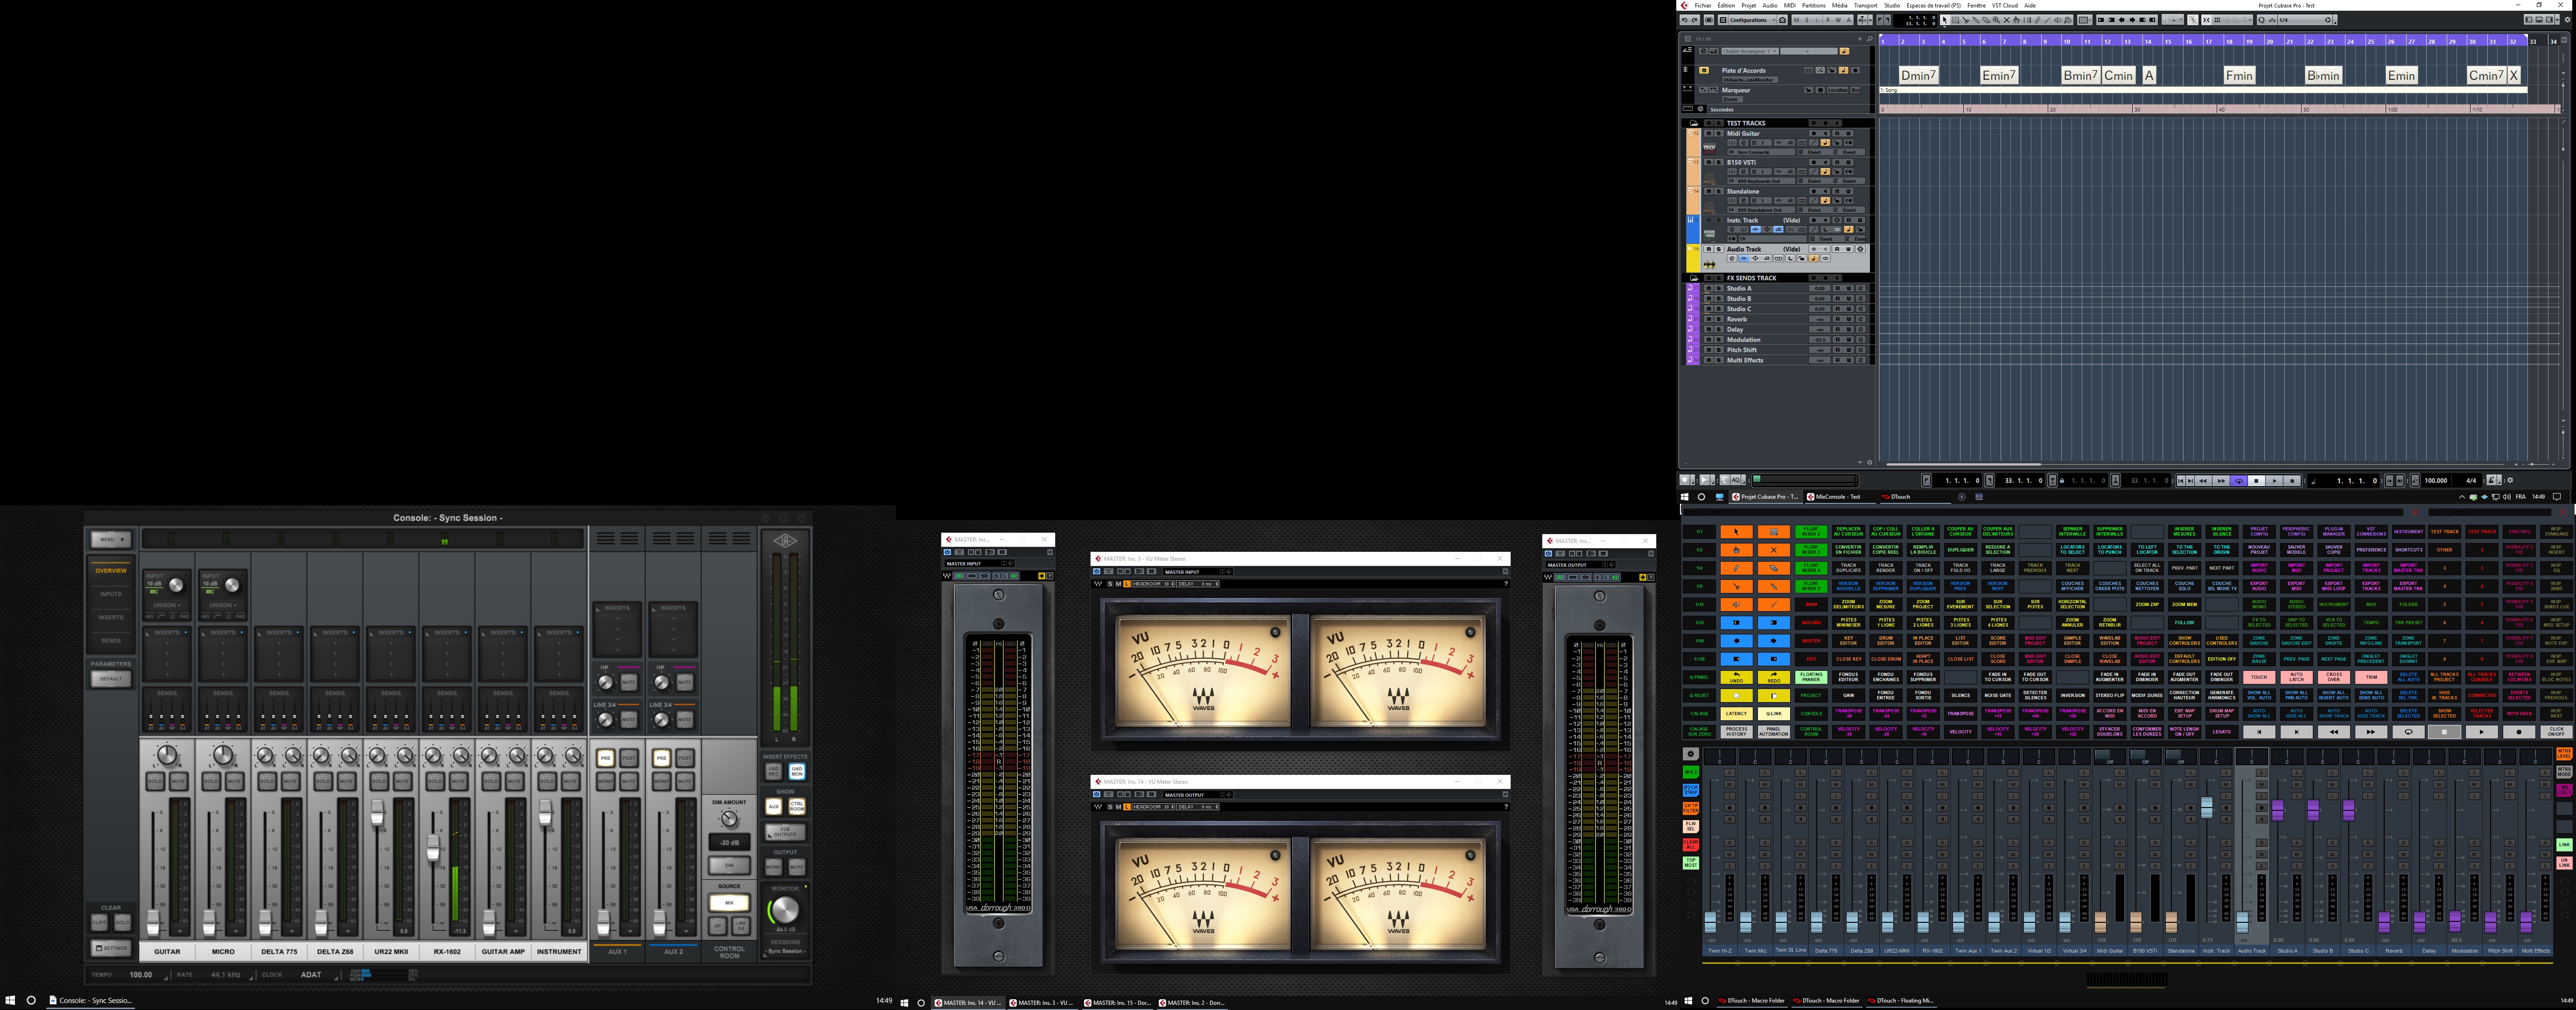This screenshot has height=1010, width=2576.
Task: Toggle global Mute M state in Cubase toolbar
Action: coord(1797,20)
